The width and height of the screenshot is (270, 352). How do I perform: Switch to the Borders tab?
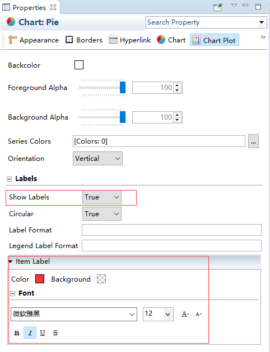pos(84,40)
